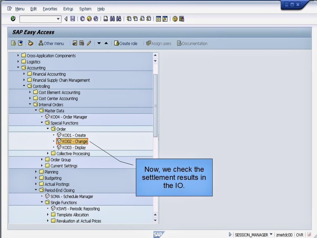
Task: Click the Last Page icon
Action: point(149,19)
